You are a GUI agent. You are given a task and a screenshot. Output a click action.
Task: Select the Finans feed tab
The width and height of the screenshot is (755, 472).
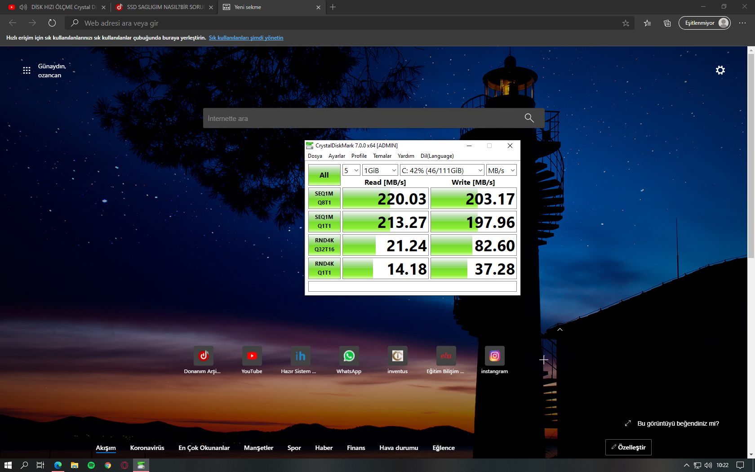[356, 448]
